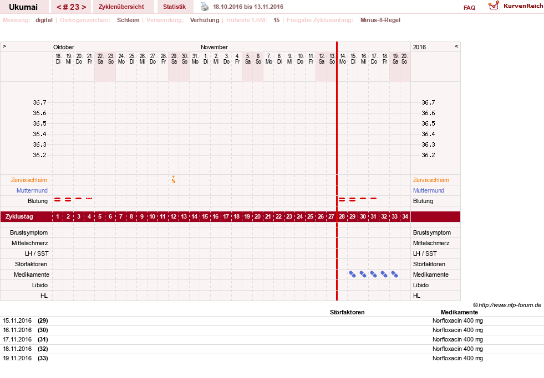
Task: Click the 15.11.2016 row in the medication table
Action: point(272,321)
